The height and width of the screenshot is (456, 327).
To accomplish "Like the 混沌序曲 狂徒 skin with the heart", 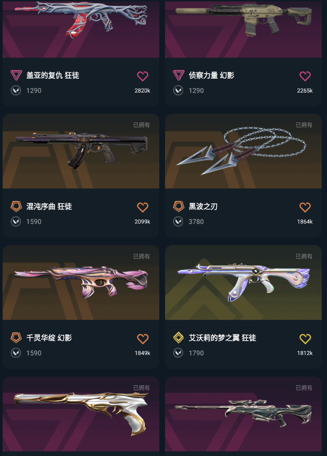I will [x=142, y=207].
